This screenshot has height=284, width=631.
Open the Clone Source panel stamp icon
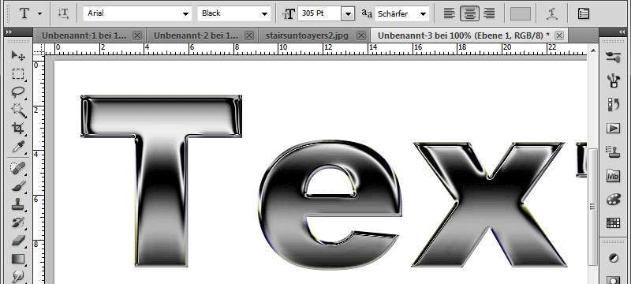pyautogui.click(x=613, y=151)
